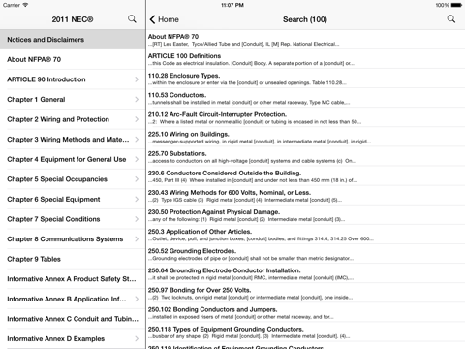Tap the Search (100) title
The height and width of the screenshot is (349, 465).
(305, 19)
